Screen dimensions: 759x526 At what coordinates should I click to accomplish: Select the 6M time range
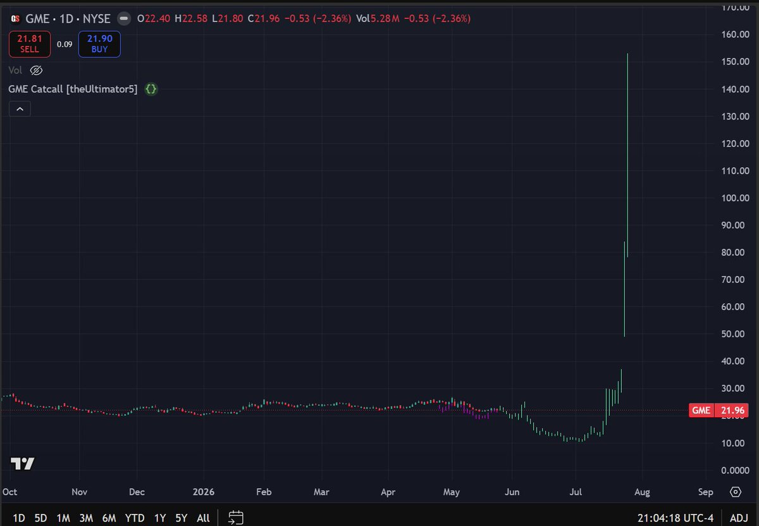(x=109, y=518)
